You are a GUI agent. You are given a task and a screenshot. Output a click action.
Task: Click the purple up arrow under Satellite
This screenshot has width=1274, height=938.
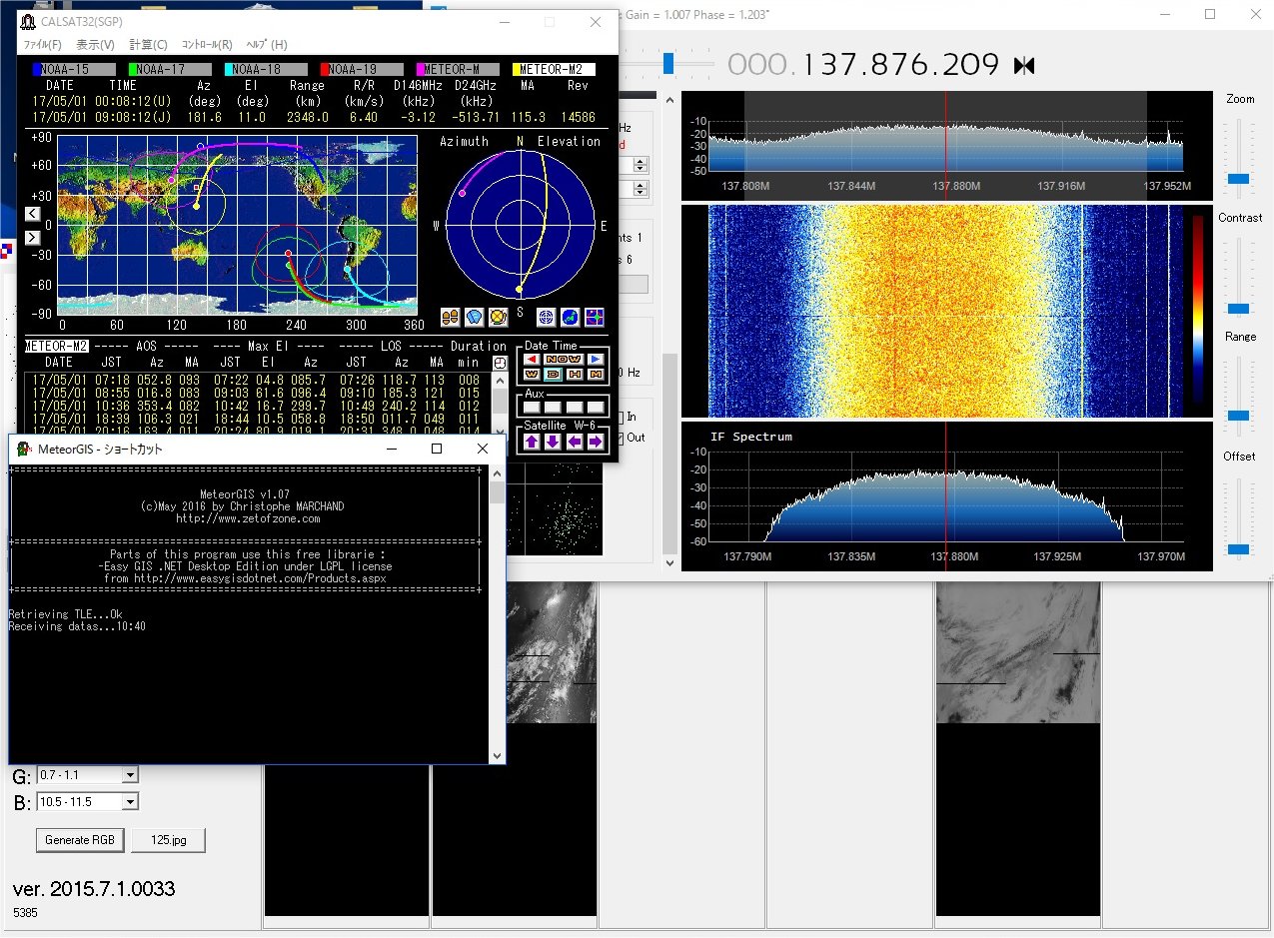(532, 442)
